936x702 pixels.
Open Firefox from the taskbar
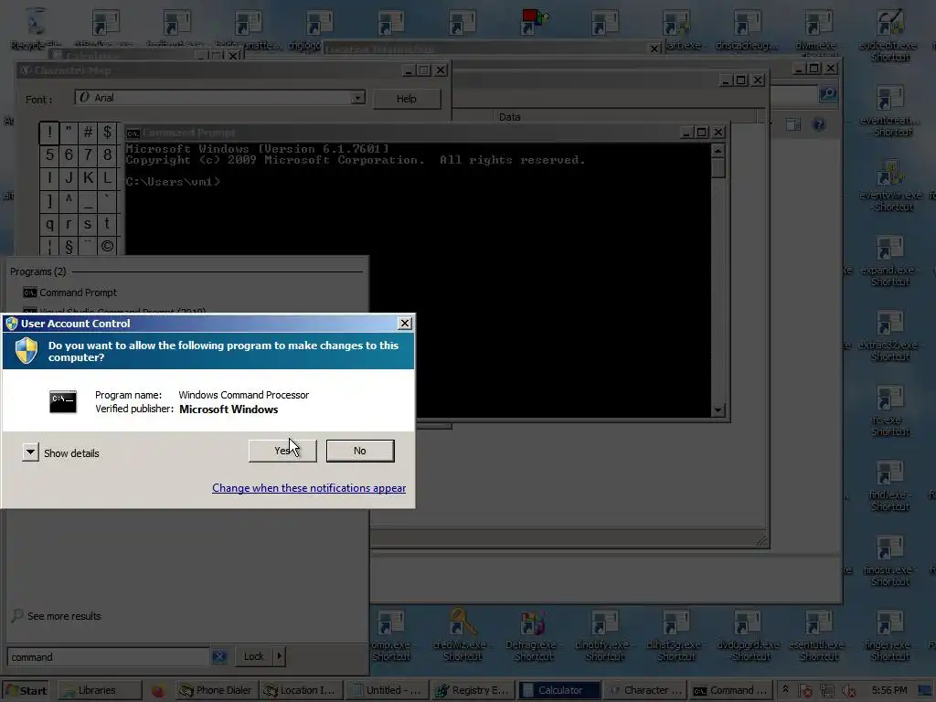pos(157,691)
